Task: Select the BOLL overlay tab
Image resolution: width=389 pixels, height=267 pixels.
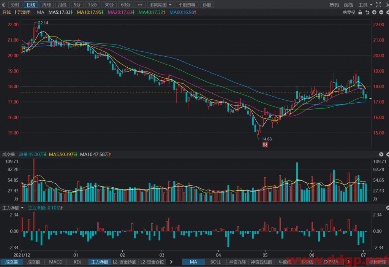Action: 215,262
